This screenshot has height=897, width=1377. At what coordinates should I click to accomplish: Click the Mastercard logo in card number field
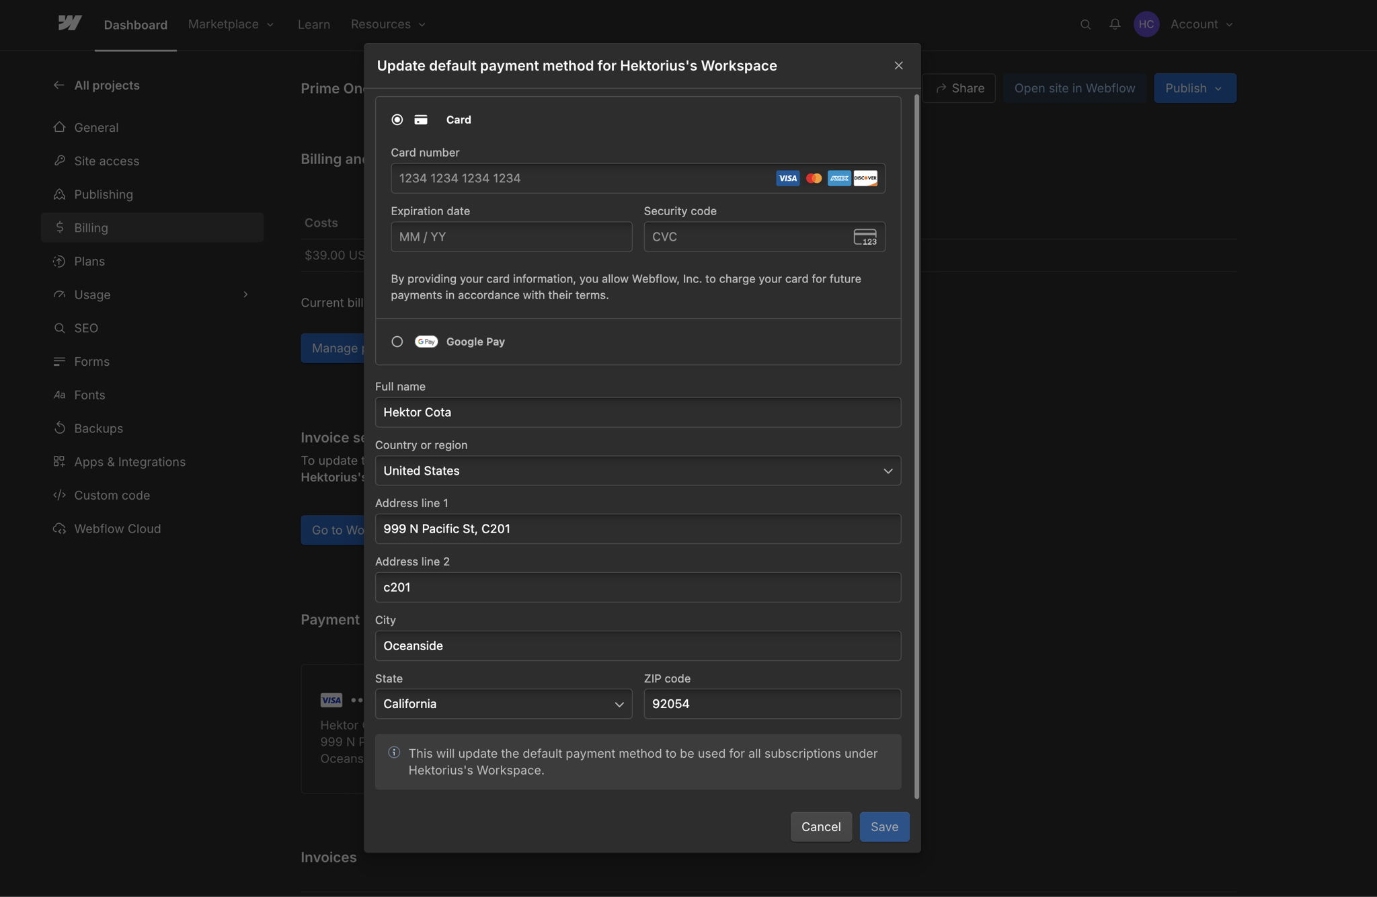point(814,178)
